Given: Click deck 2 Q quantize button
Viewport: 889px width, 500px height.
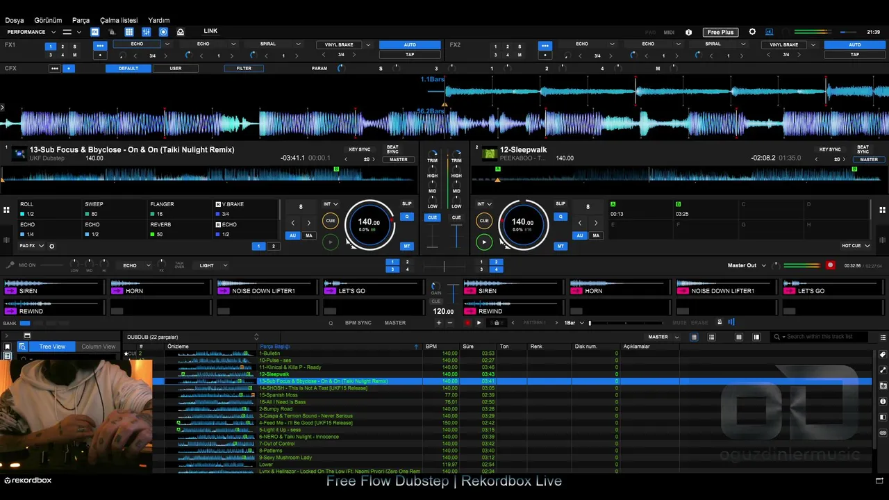Looking at the screenshot, I should click(x=560, y=217).
